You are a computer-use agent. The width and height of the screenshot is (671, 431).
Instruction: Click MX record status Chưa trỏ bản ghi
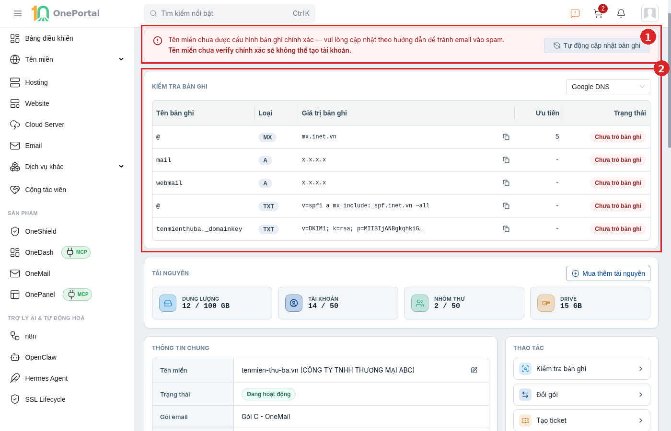tap(618, 137)
